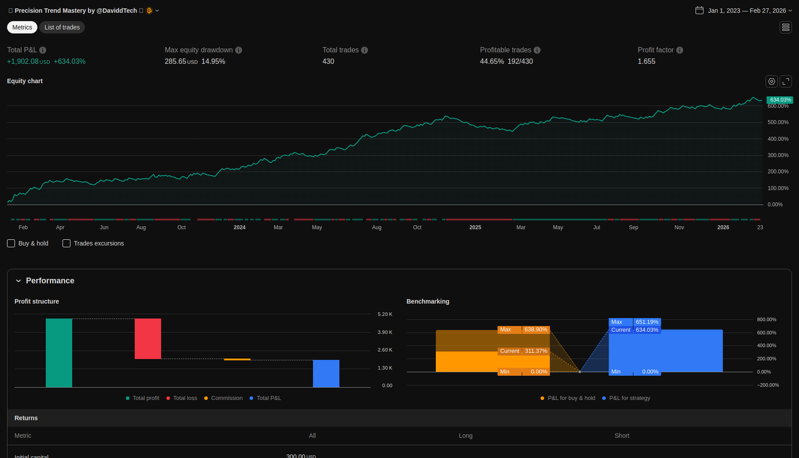
Task: Click the 634.03% equity value label
Action: pos(780,100)
